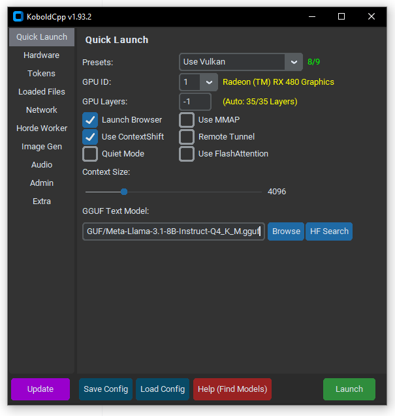395x416 pixels.
Task: Open the Admin tab
Action: tap(42, 183)
